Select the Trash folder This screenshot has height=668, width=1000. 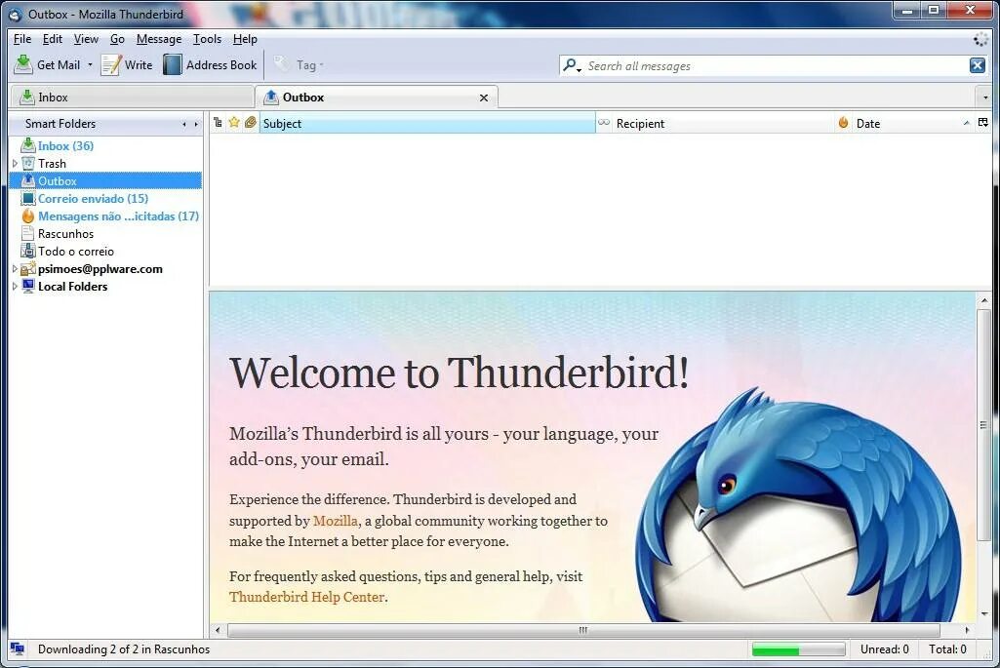(53, 164)
